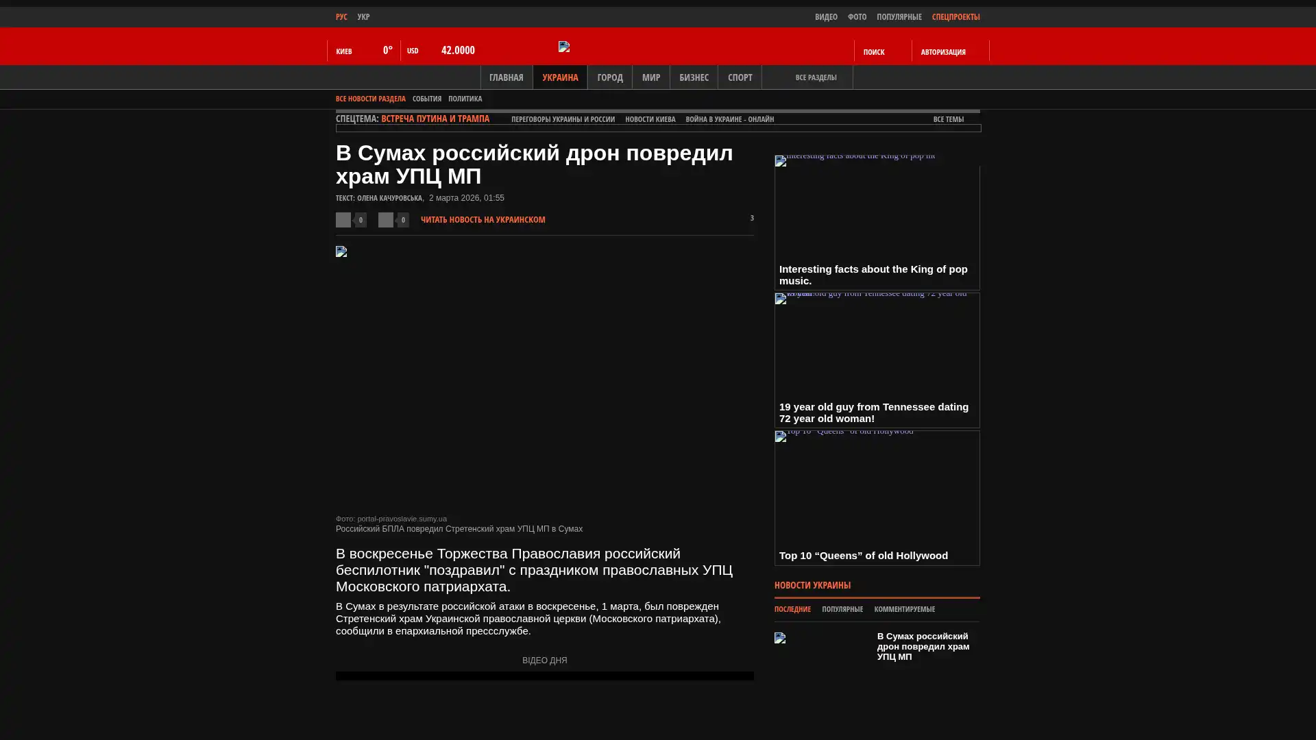Click the latest news sidebar thumbnail icon

[x=780, y=638]
